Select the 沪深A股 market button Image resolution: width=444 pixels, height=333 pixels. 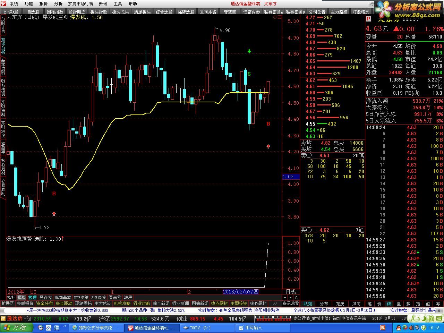point(11,12)
